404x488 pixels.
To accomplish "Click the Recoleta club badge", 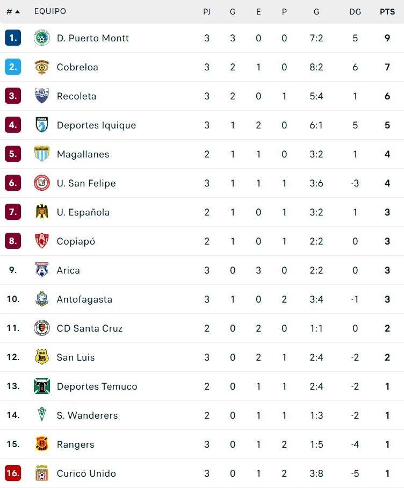I will 41,96.
